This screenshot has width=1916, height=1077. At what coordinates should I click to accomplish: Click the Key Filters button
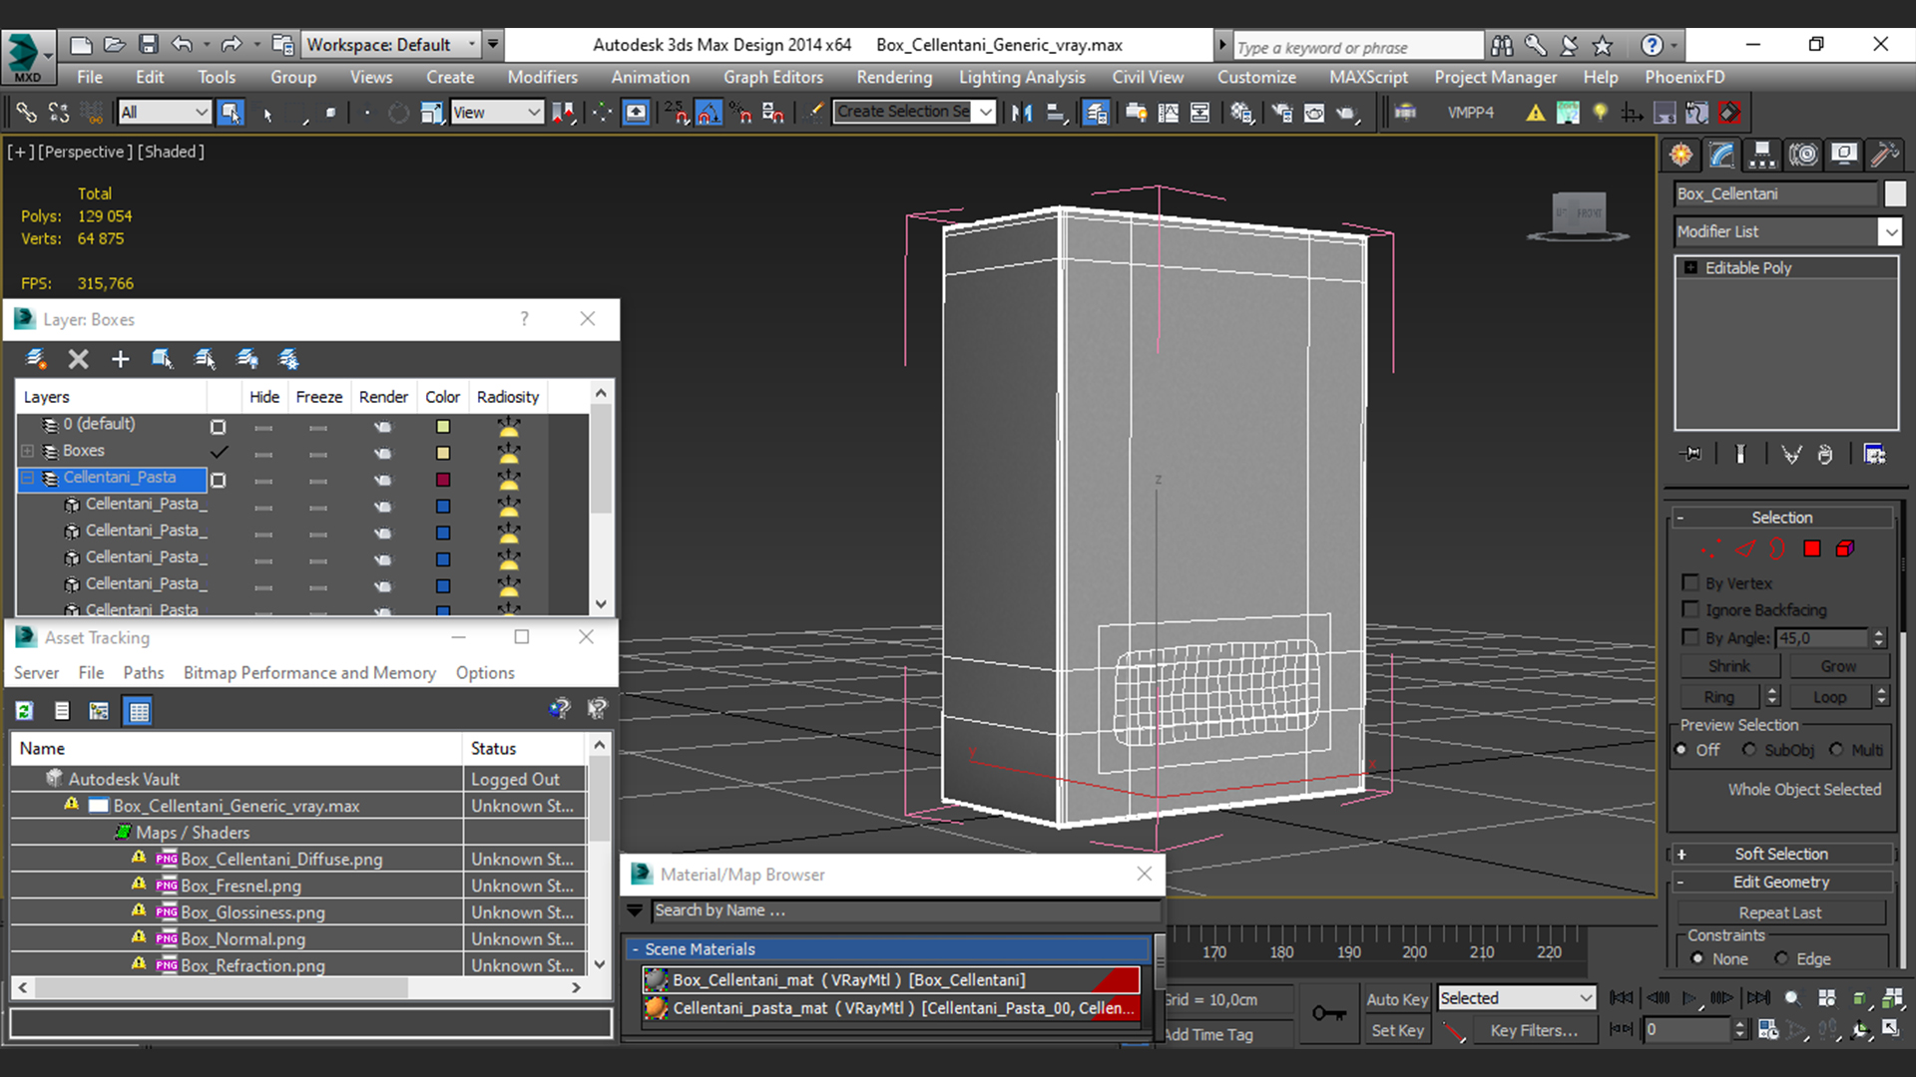pyautogui.click(x=1534, y=1030)
